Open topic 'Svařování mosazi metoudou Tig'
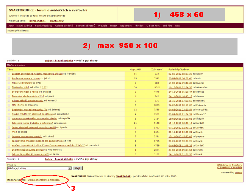250x196 pixels. click(30, 110)
